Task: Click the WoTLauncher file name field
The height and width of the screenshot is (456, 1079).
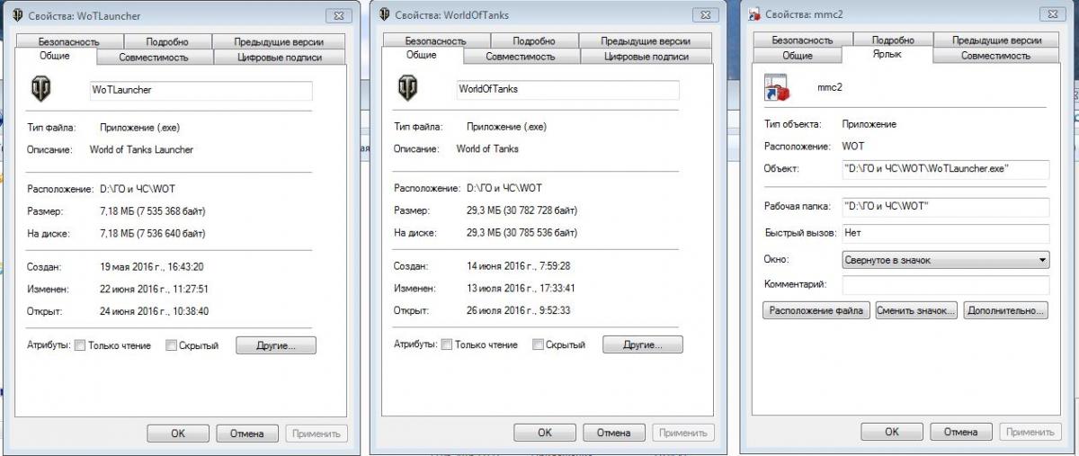Action: (201, 91)
